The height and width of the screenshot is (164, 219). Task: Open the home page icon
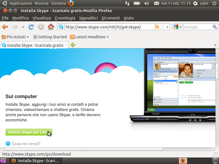(51, 27)
